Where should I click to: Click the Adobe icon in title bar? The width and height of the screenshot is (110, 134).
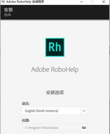[x=3, y=2]
